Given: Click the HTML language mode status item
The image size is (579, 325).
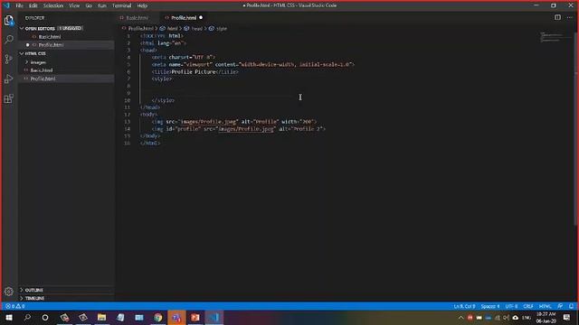Looking at the screenshot, I should [x=545, y=306].
